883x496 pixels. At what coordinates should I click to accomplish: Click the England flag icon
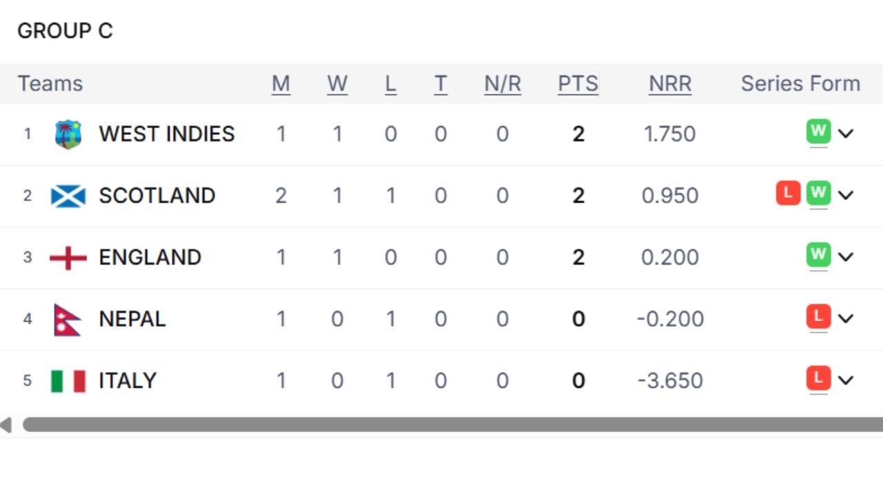(x=67, y=258)
